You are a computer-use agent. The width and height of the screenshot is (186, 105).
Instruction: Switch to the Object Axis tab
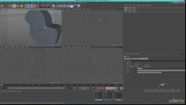136,59
